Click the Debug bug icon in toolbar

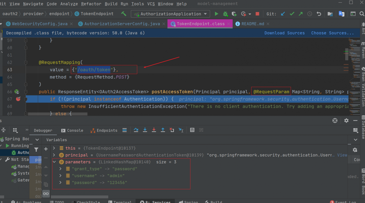tap(225, 14)
